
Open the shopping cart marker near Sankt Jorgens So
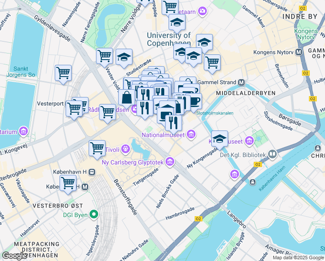63,75
